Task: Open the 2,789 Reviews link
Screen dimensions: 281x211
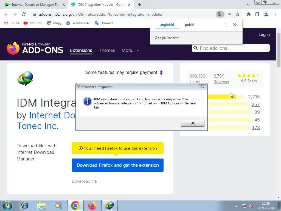Action: tap(221, 79)
